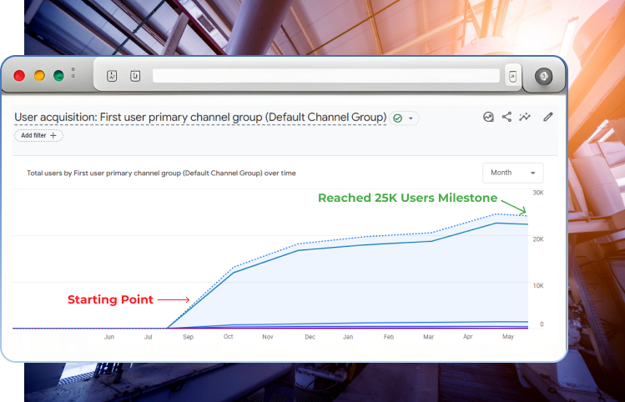
Task: Open the Month granularity dropdown
Action: [x=512, y=173]
